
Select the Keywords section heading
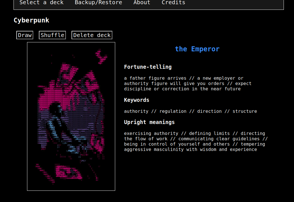point(137,100)
